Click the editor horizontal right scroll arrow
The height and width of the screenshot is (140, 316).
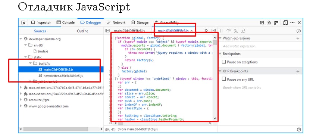[x=210, y=123]
